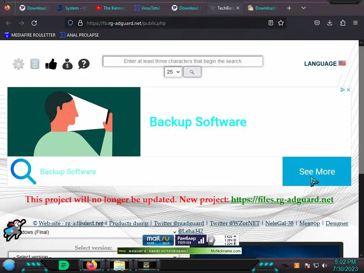Close the TechBench tab
This screenshot has height=273, width=364.
238,8
